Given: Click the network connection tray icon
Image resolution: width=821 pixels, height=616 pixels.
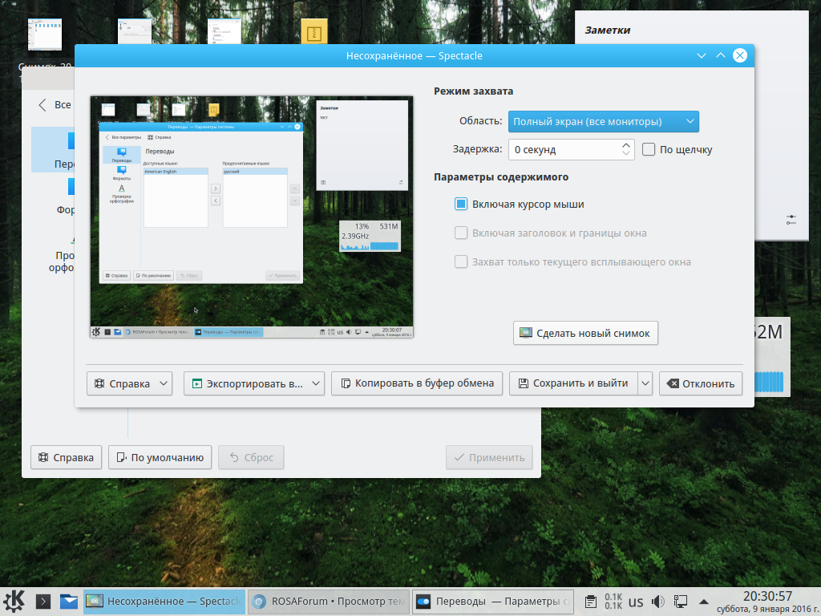Looking at the screenshot, I should (x=680, y=602).
